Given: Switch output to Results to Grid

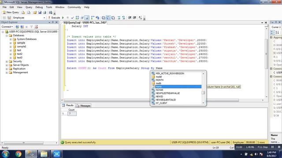Looking at the screenshot, I should coord(108,18).
